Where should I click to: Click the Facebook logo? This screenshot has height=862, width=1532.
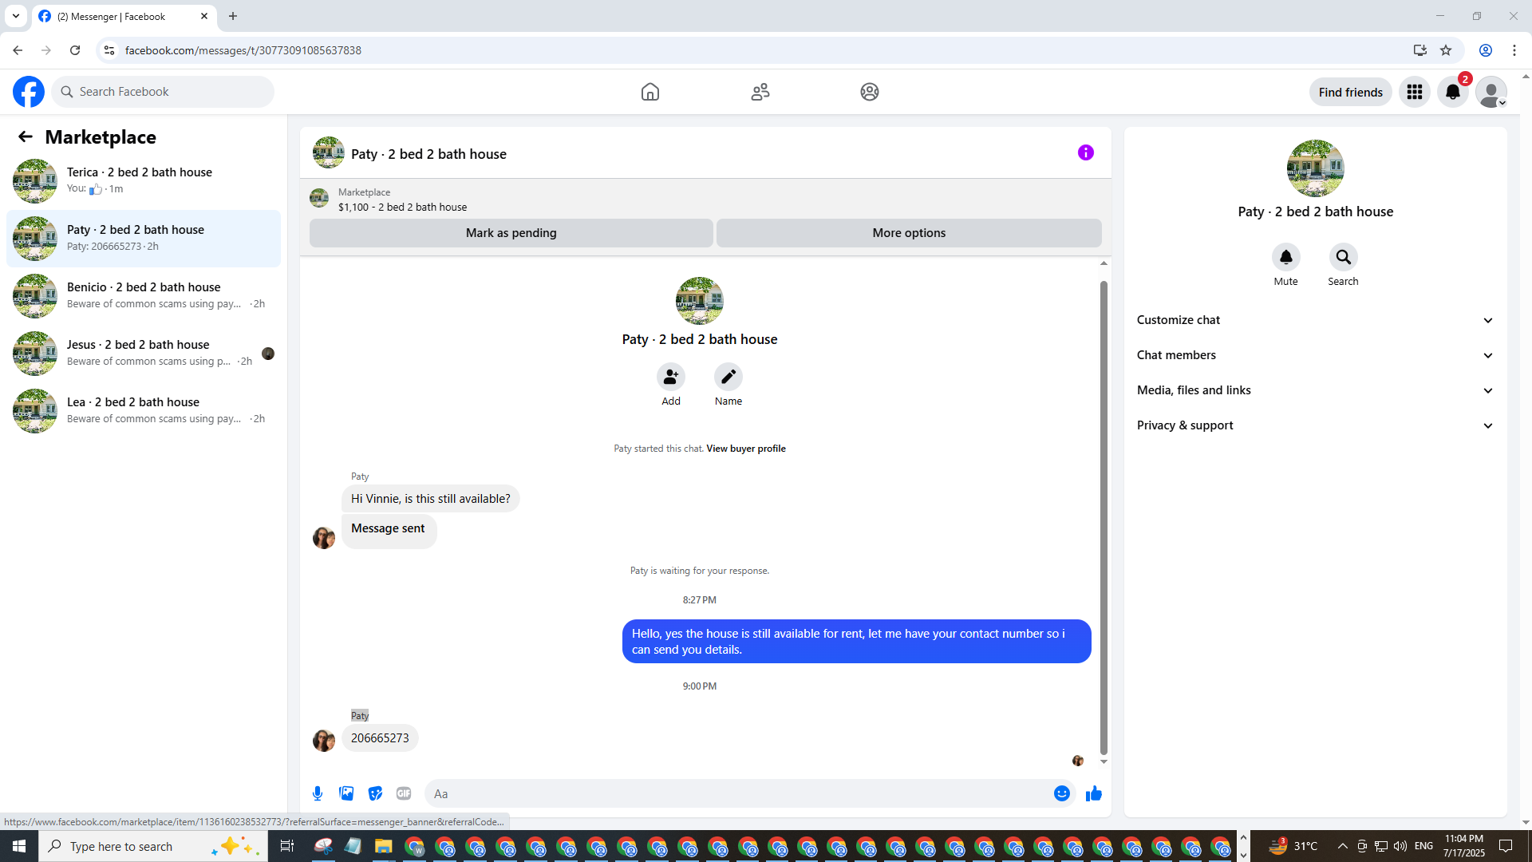[29, 92]
